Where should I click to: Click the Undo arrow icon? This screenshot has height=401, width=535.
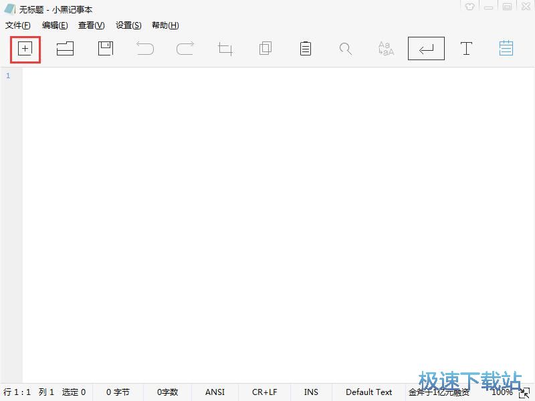(x=145, y=48)
